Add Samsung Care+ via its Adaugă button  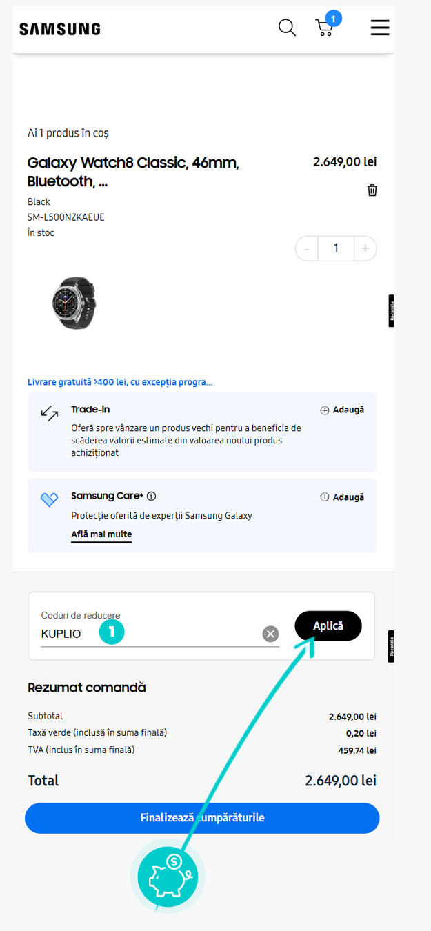(342, 497)
